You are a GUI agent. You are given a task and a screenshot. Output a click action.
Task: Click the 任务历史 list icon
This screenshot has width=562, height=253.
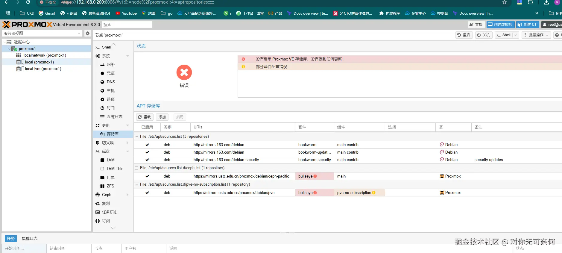(98, 212)
